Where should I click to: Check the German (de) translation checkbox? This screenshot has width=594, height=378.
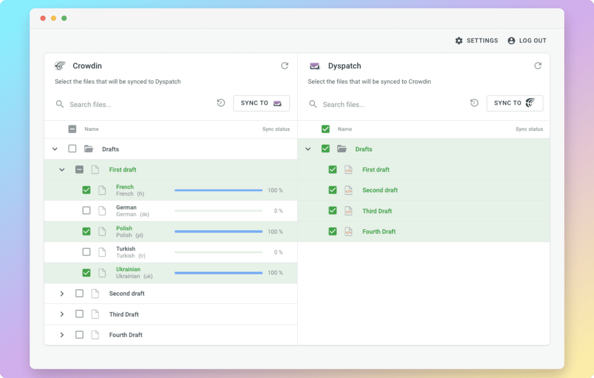pos(86,211)
